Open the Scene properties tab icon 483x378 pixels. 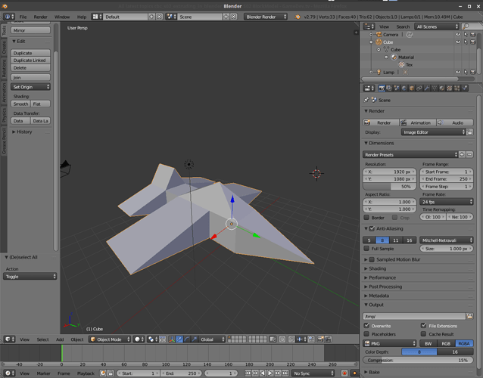397,88
